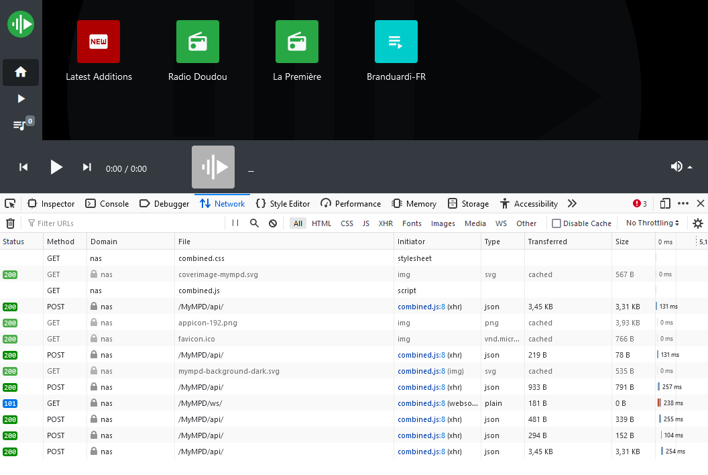Select the /MyMPD/ws/ websocket request

[x=354, y=403]
